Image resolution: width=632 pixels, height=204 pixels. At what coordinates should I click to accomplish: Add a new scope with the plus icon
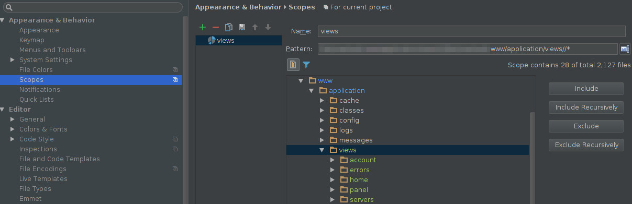point(203,27)
